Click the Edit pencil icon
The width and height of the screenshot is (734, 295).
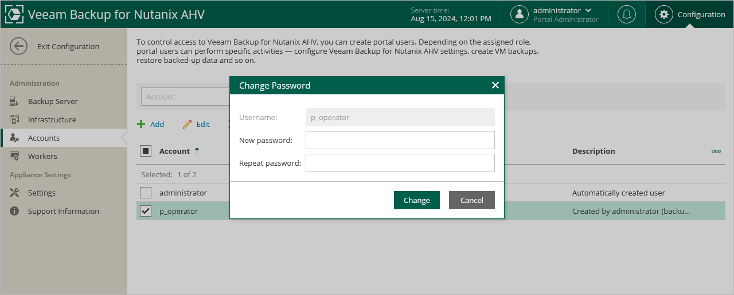187,124
